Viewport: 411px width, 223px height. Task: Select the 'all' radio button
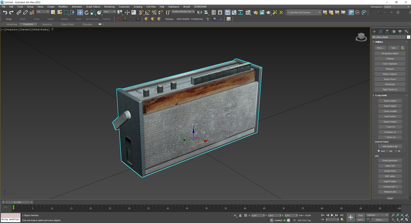(x=396, y=151)
